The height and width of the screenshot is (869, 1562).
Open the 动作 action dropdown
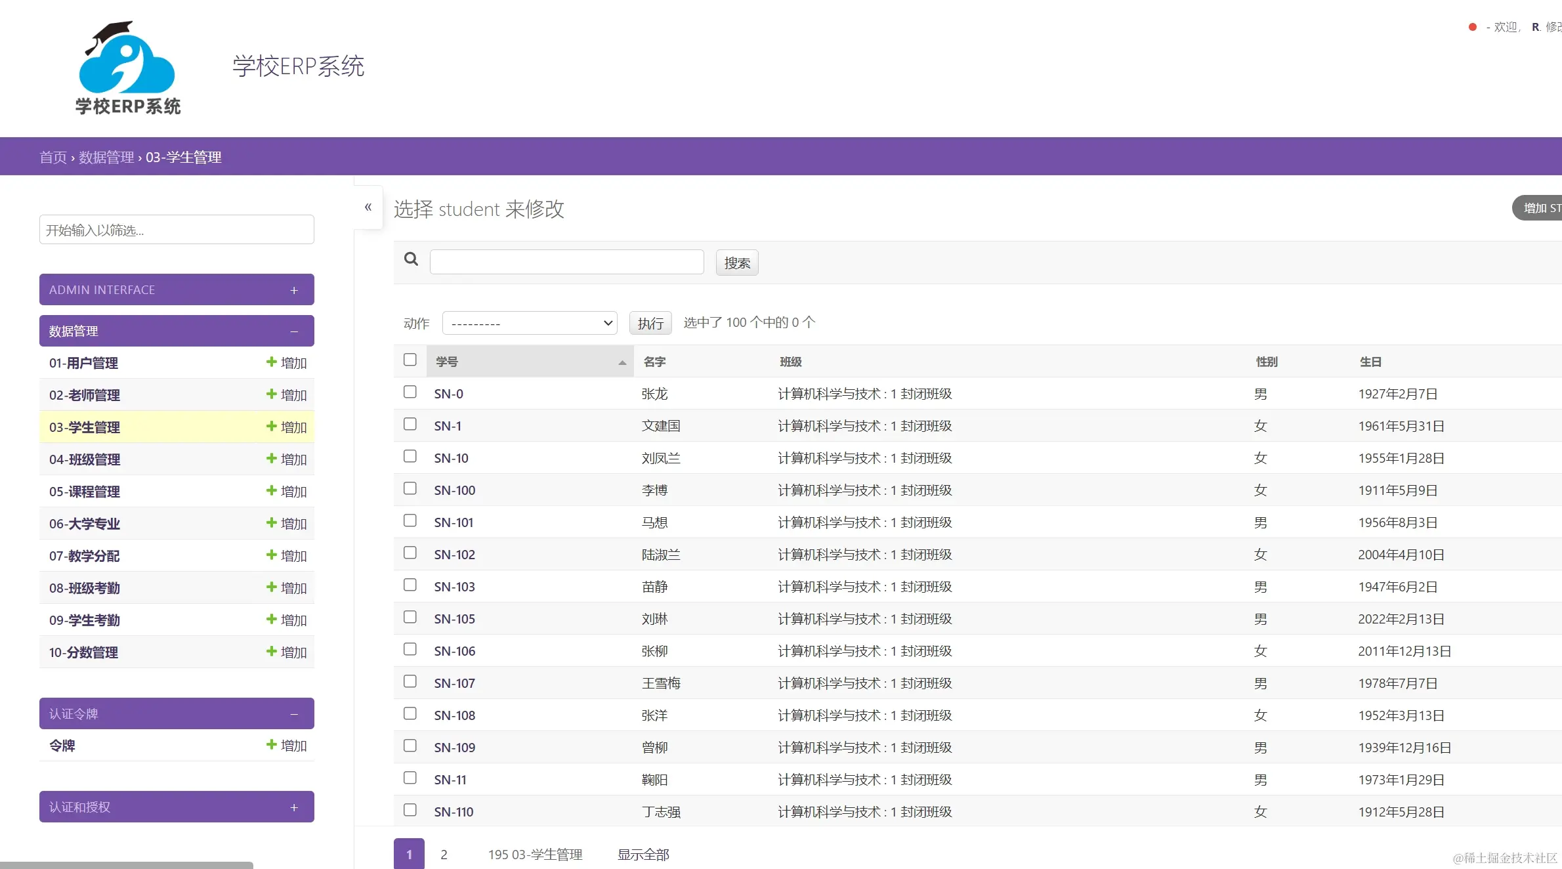[x=530, y=323]
